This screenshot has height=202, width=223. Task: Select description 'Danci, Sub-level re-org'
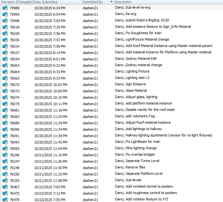133,8
